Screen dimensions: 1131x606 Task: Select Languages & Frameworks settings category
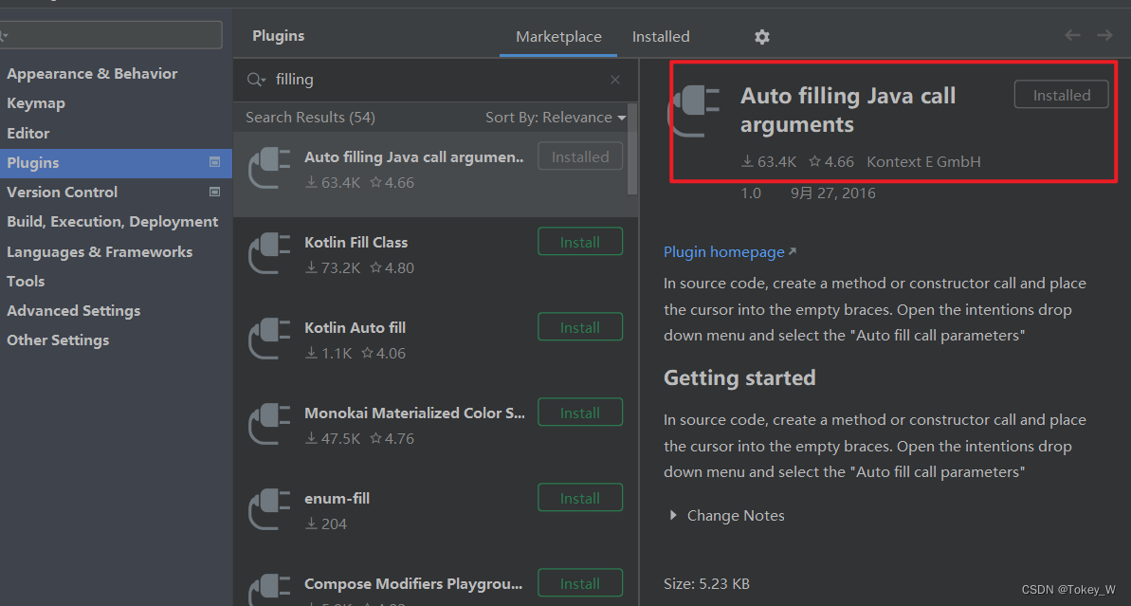(100, 251)
